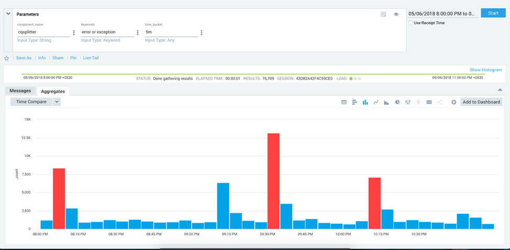510x250 pixels.
Task: Edit time_bucket field 5m
Action: pos(171,32)
